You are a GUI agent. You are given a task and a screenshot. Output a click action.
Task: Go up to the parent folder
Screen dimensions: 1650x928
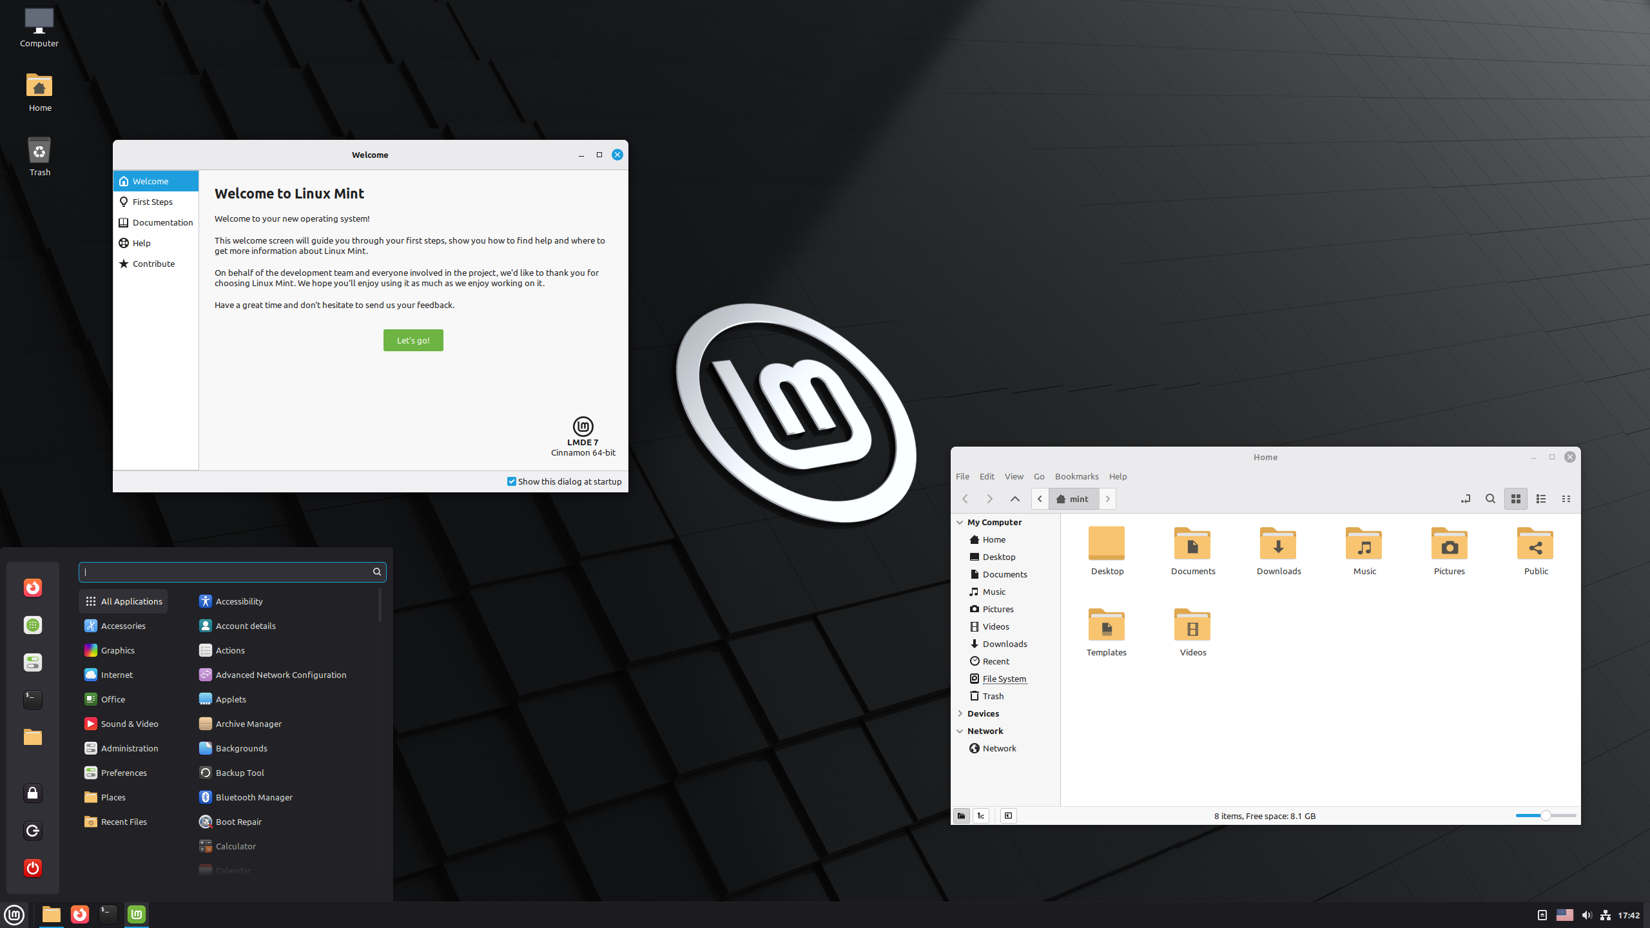1014,499
